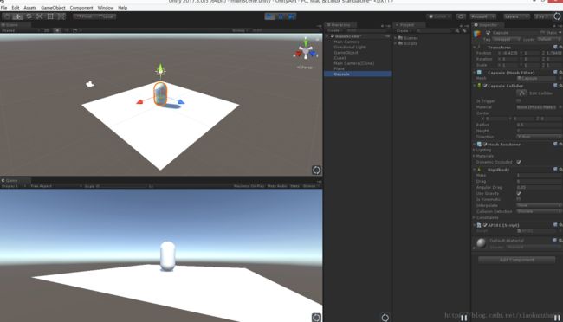Click the Add Component button
563x322 pixels.
517,260
